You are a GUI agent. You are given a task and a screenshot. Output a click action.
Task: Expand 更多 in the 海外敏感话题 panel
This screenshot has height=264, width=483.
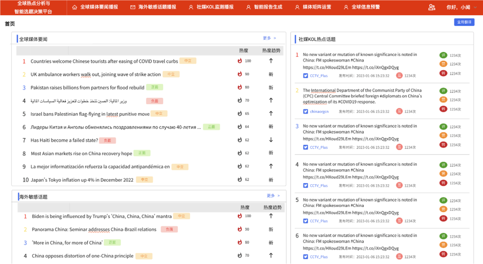[x=273, y=196]
